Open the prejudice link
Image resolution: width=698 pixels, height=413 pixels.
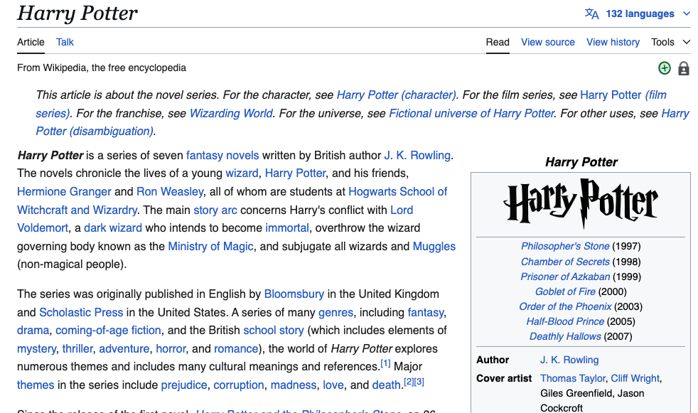click(184, 385)
